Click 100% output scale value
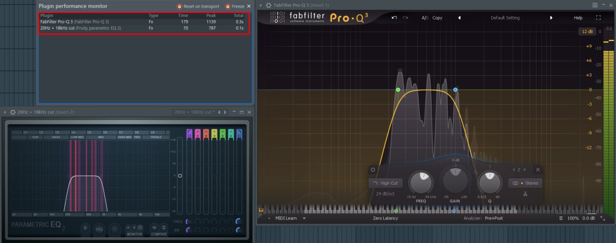 point(573,219)
